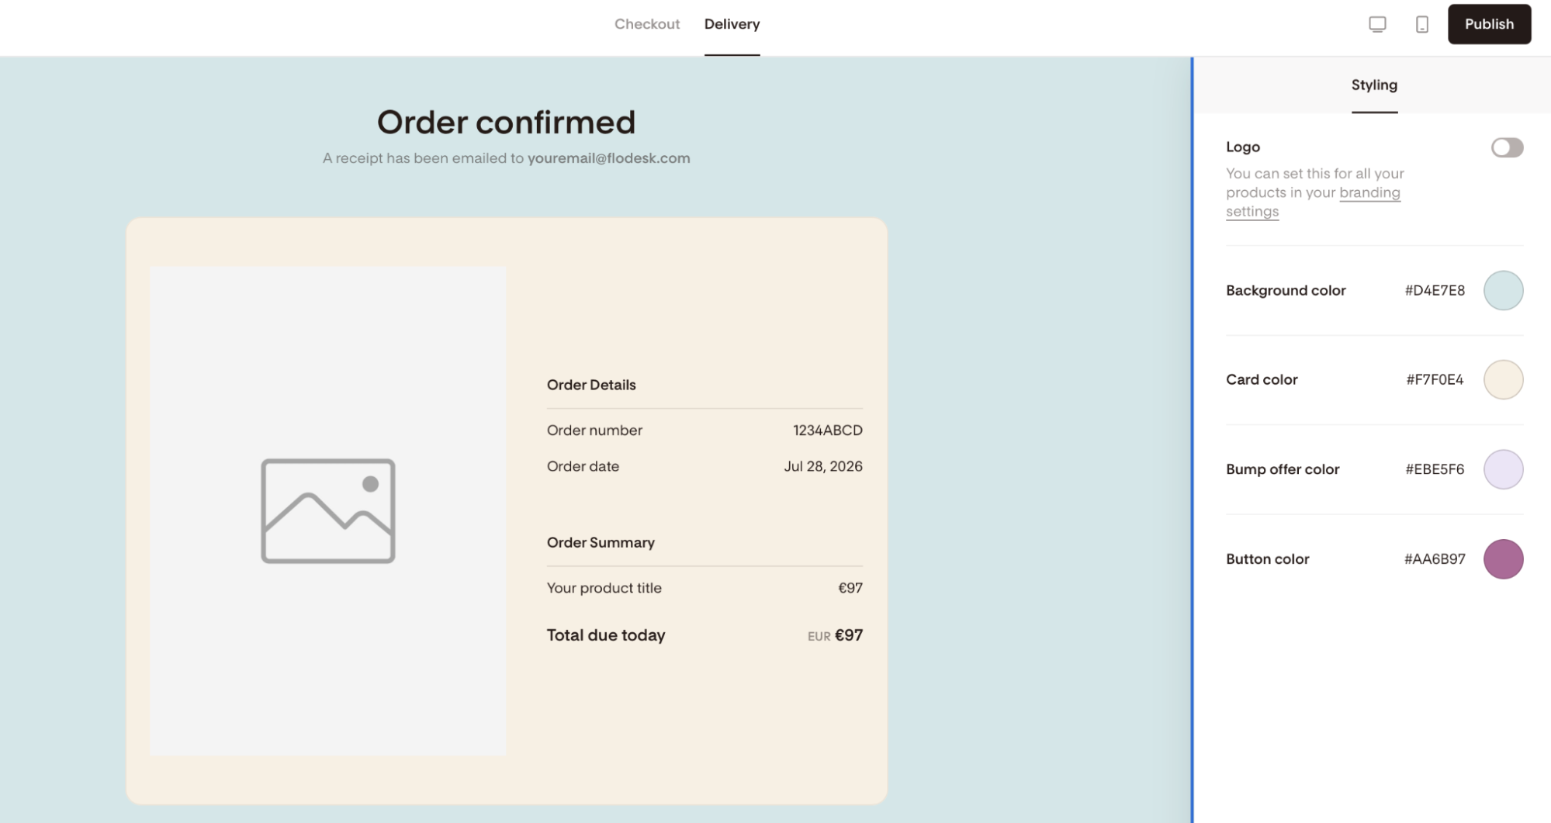This screenshot has height=823, width=1551.
Task: Switch to desktop preview icon
Action: 1377,24
